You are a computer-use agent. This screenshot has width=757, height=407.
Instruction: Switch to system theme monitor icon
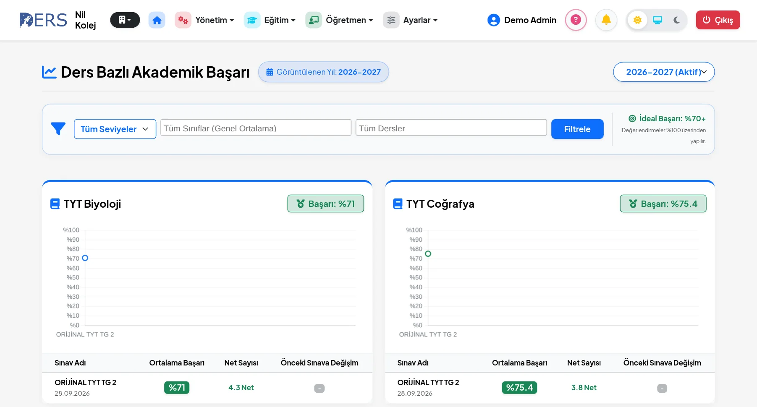[657, 20]
